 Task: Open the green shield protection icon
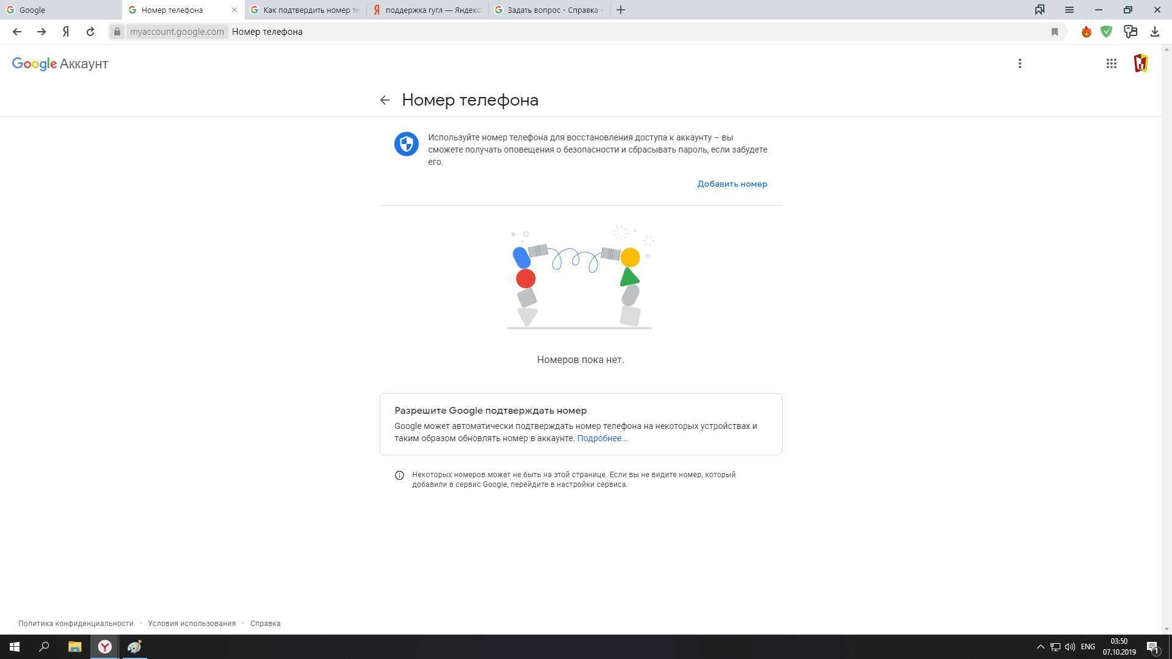click(x=1107, y=32)
